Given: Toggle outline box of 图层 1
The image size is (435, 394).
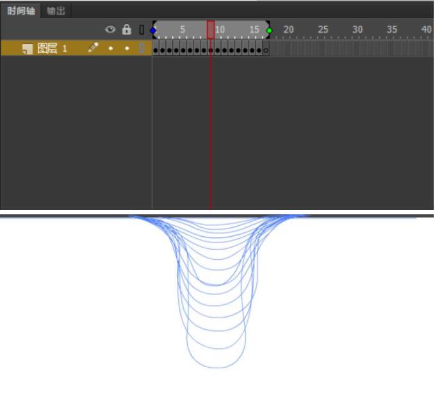Looking at the screenshot, I should (x=142, y=48).
